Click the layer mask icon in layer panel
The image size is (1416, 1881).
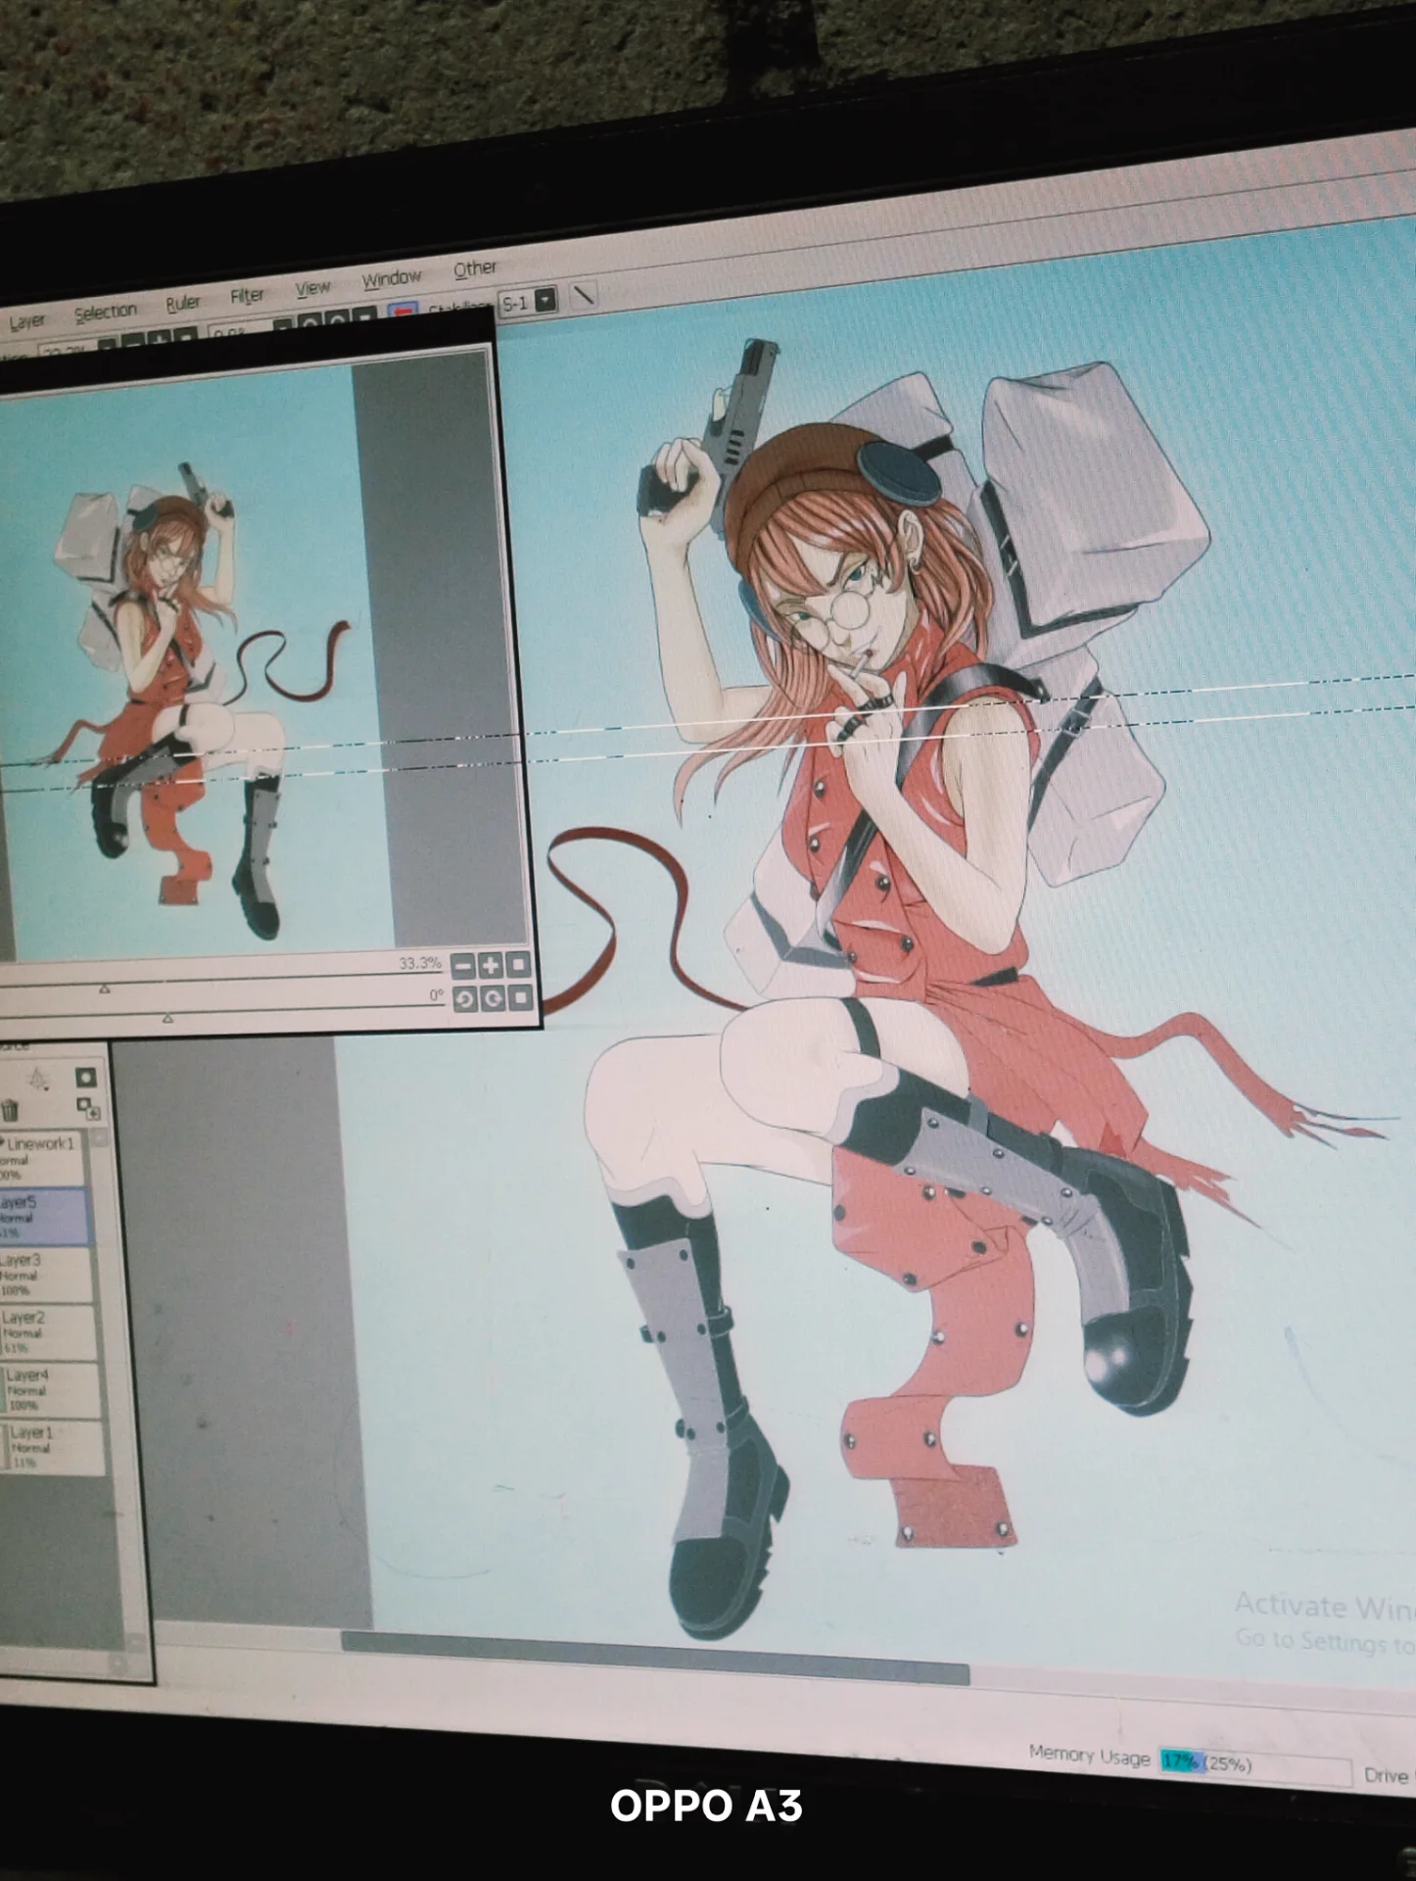86,1078
